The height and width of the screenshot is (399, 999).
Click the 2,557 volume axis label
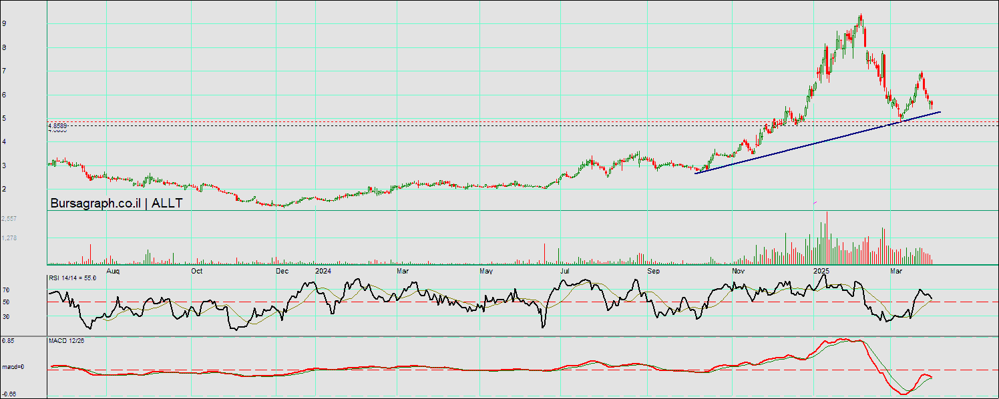[9, 219]
